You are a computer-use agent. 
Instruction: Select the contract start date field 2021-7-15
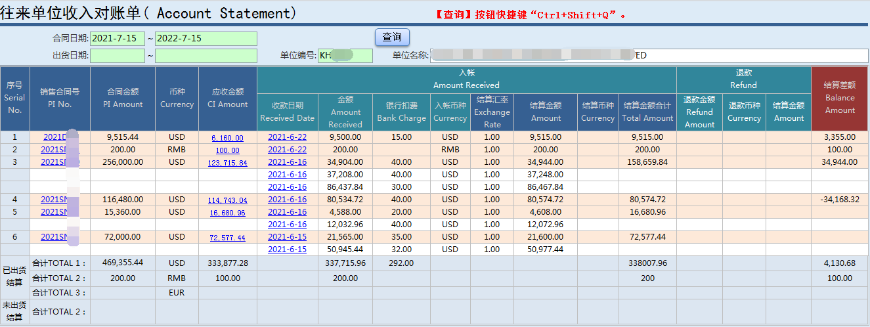(x=117, y=39)
